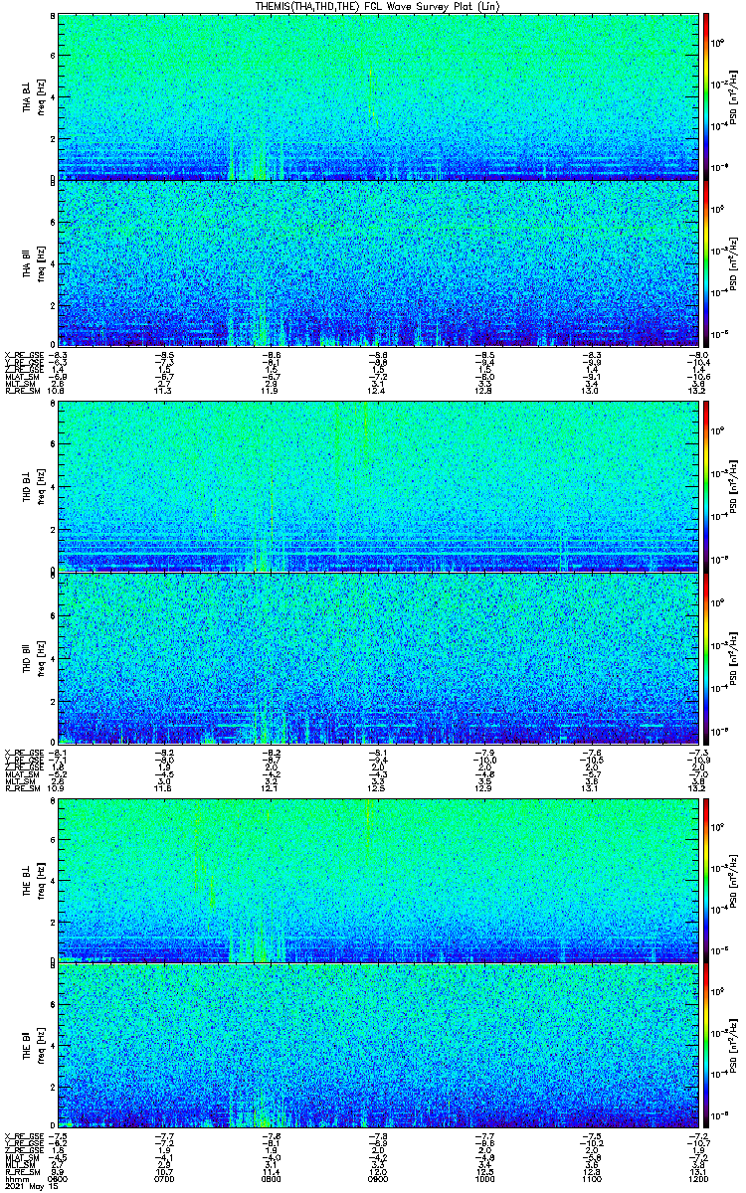Click the '1000' time tick label

[x=484, y=1179]
